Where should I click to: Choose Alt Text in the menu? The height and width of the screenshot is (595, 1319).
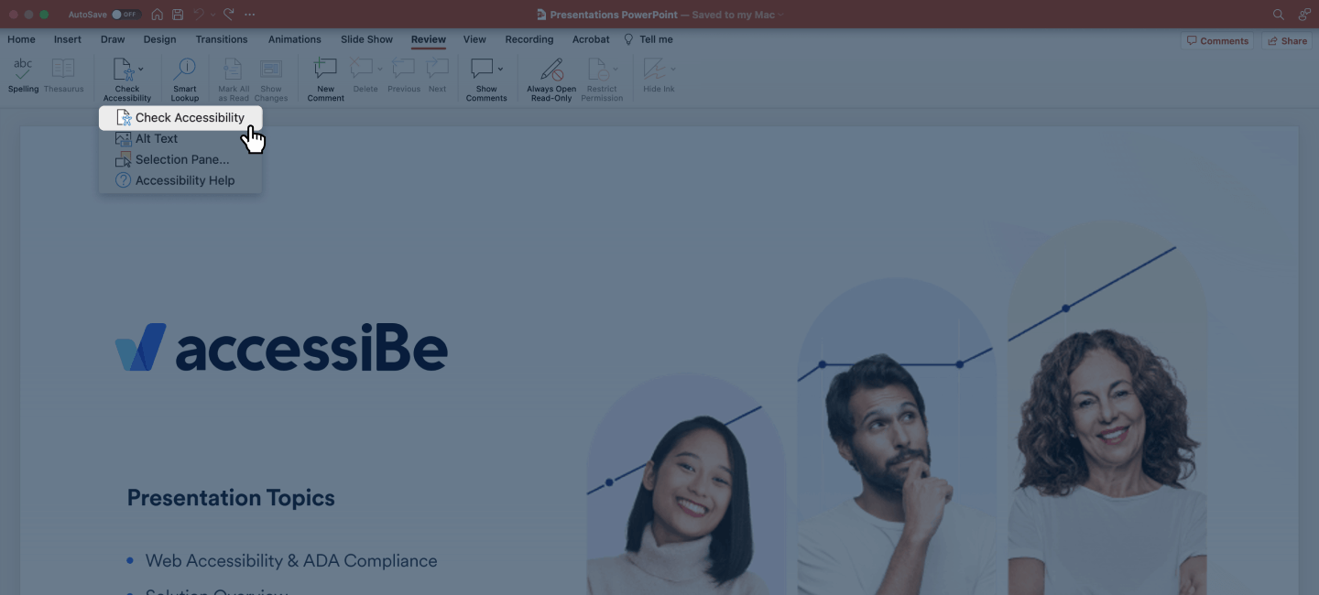tap(157, 138)
